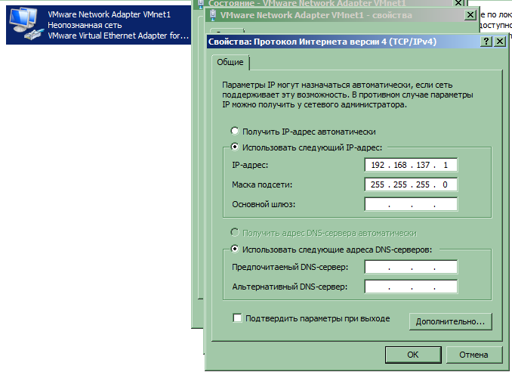Viewport: 512px width, 372px height.
Task: Open Дополнительно advanced settings
Action: [450, 321]
